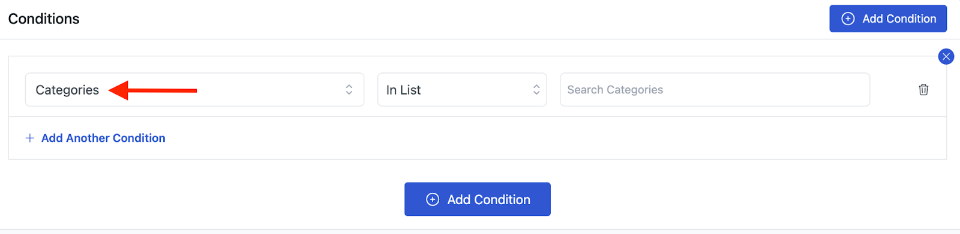Open the In List operator dropdown

462,90
